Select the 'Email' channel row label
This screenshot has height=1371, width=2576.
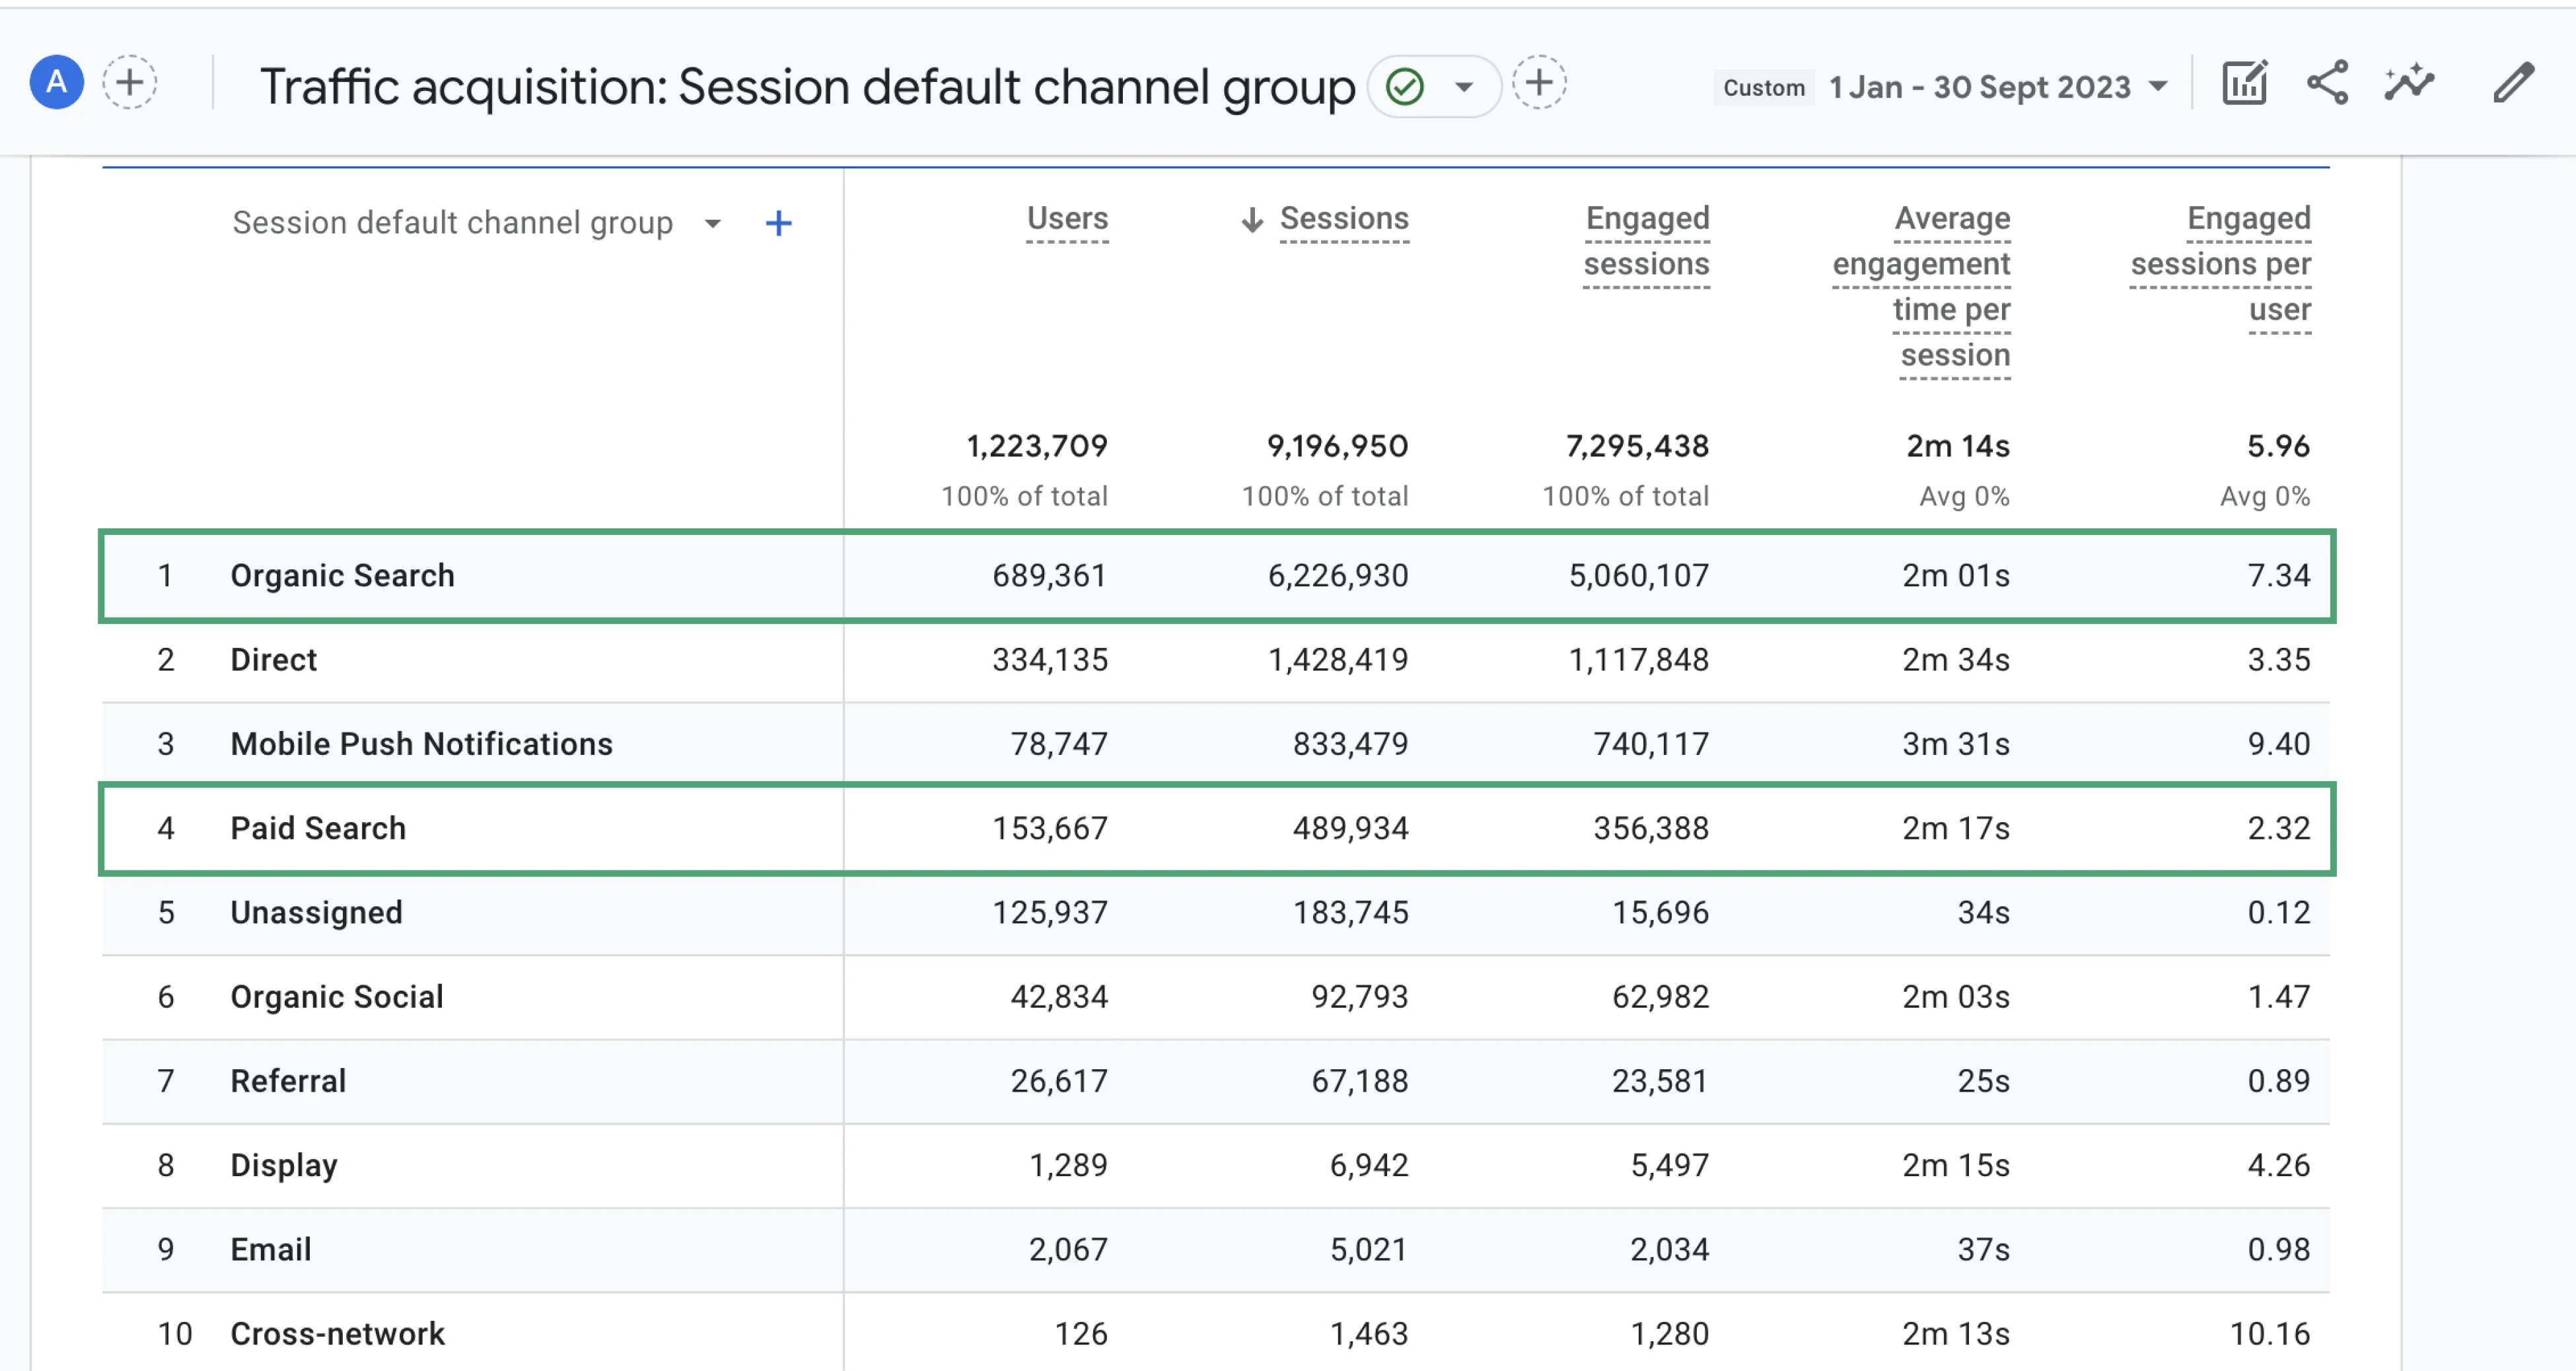pyautogui.click(x=271, y=1250)
